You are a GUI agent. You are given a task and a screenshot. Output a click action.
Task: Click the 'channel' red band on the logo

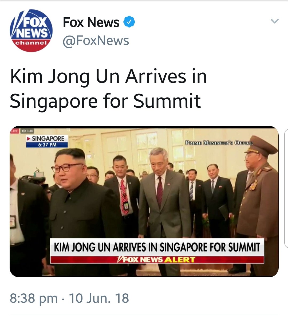tap(31, 43)
